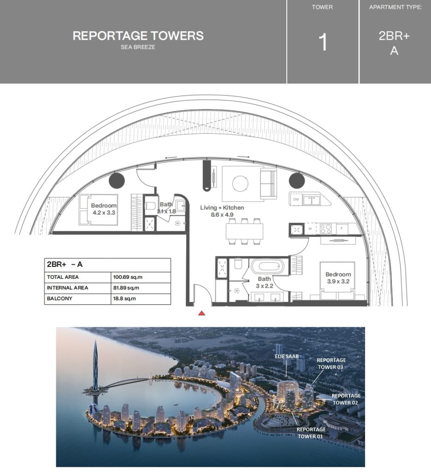
Task: Open the APARTMENT TYPE 2BR+ A panel
Action: (396, 41)
